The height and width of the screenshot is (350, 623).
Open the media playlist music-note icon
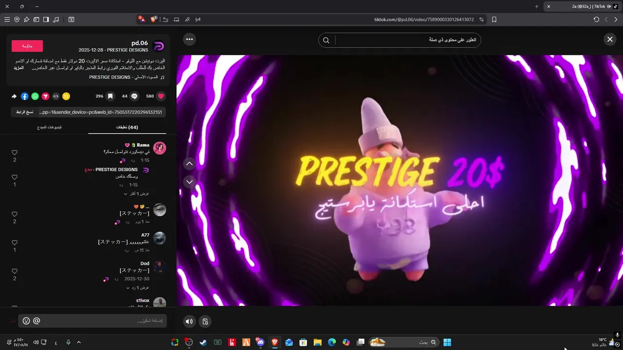pos(56,19)
